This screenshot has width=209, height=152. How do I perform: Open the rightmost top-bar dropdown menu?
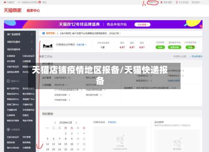pyautogui.click(x=196, y=2)
